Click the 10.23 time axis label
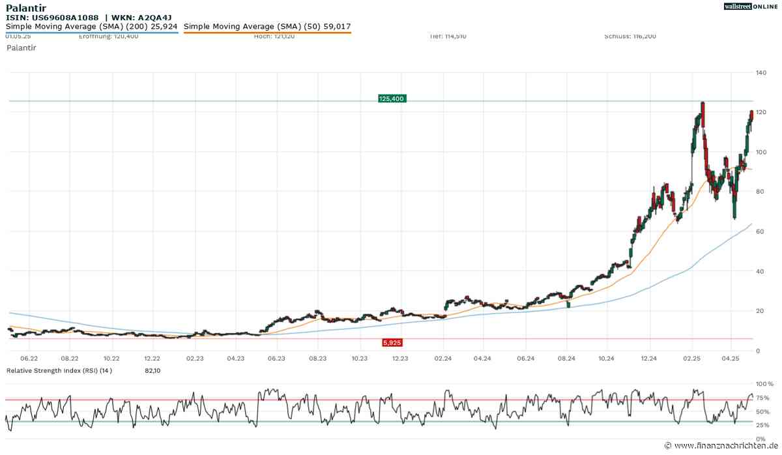The width and height of the screenshot is (782, 455). coord(359,358)
